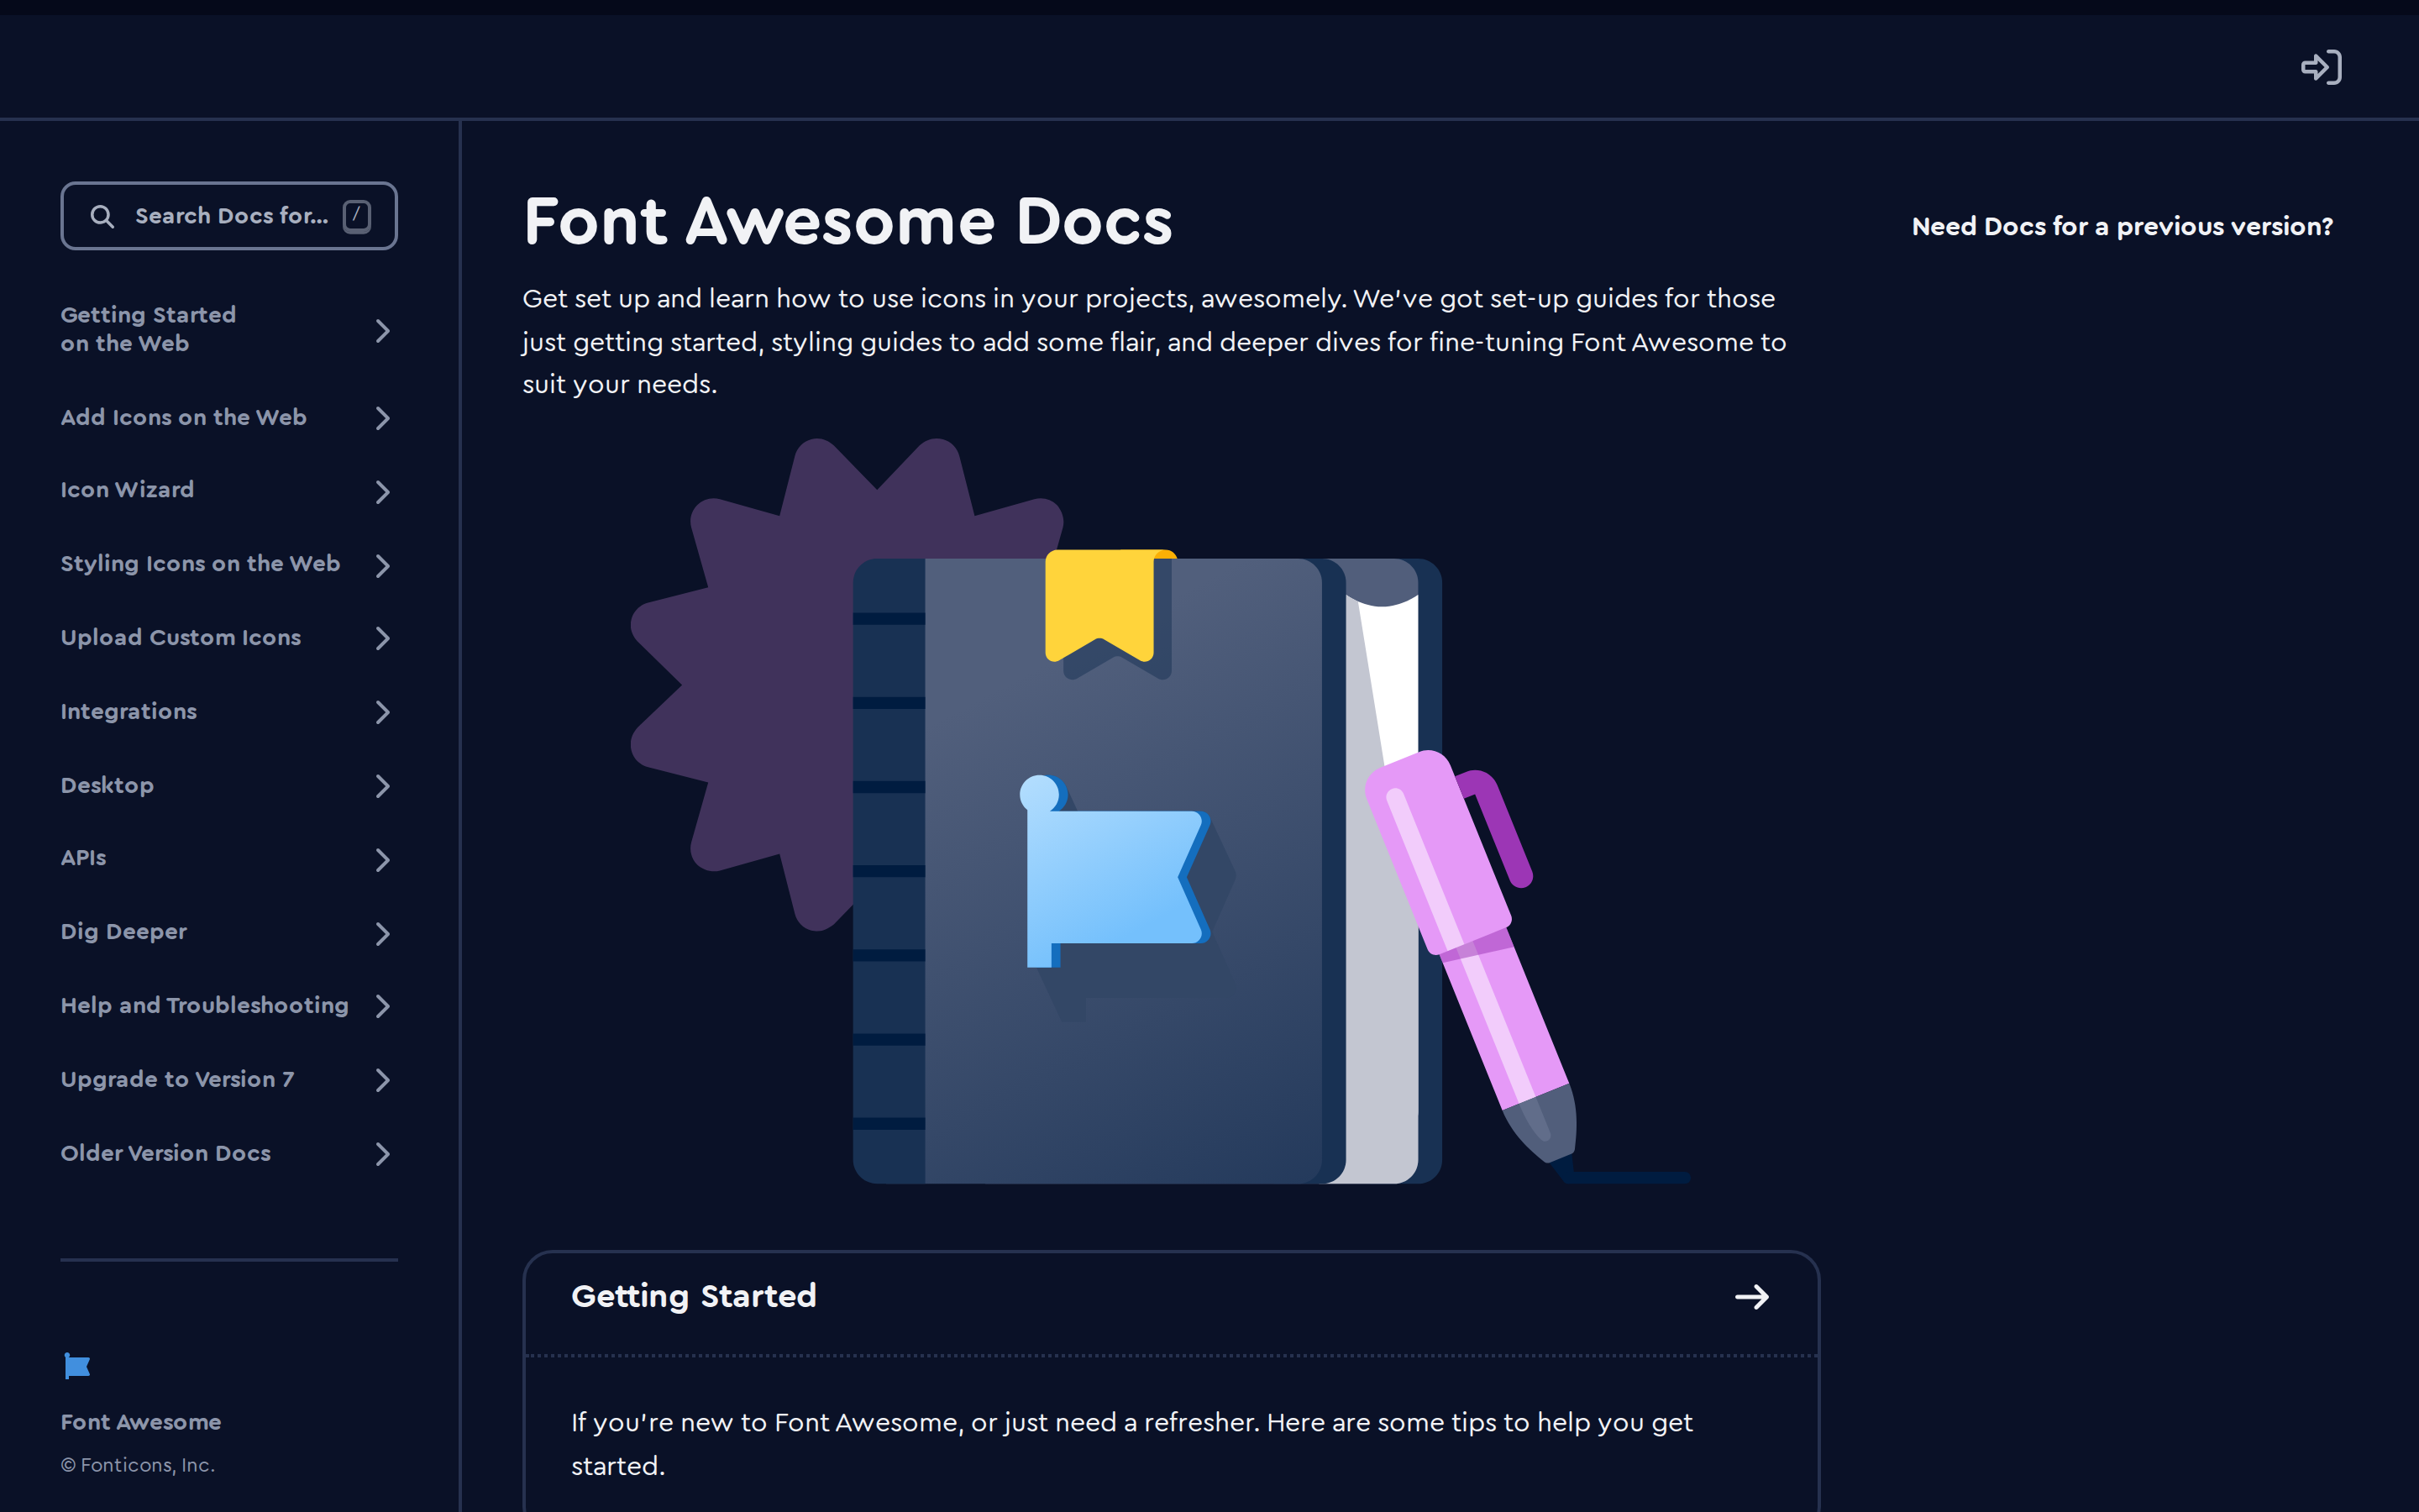Select Integrations in the sidebar
This screenshot has height=1512, width=2419.
[x=129, y=711]
